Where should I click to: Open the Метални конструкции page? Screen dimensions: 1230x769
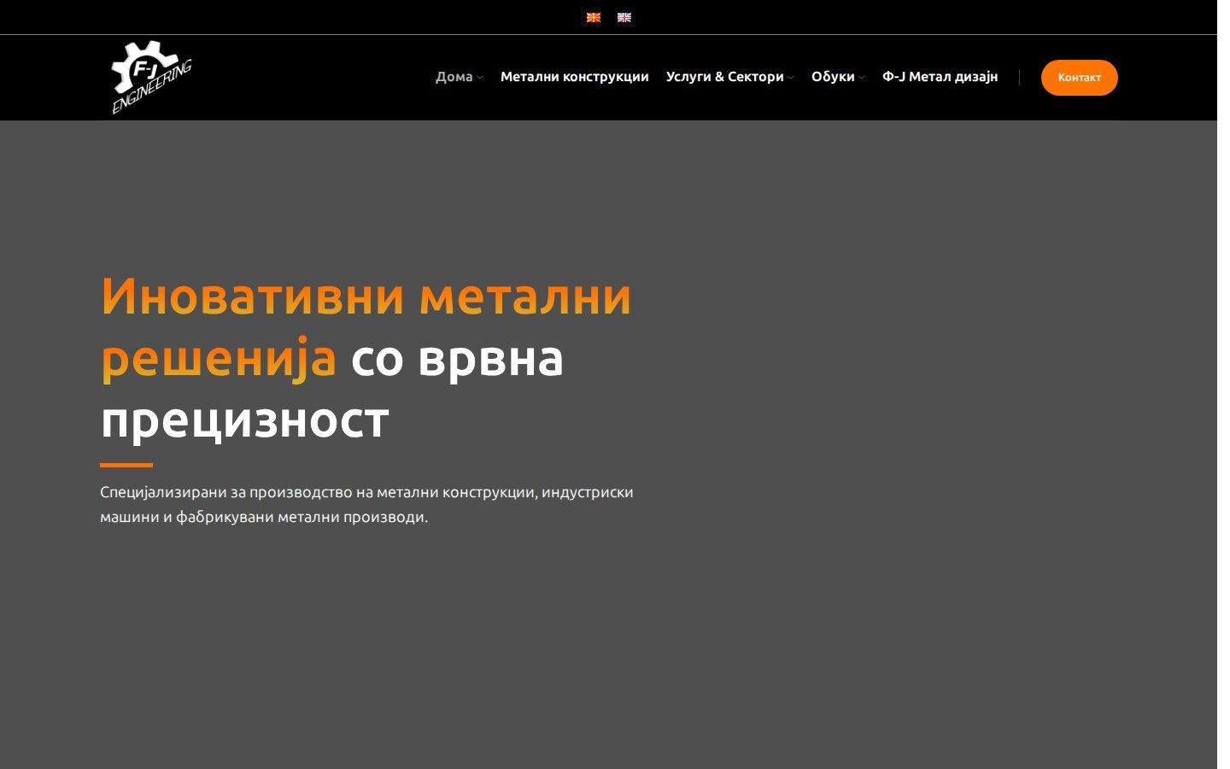point(575,77)
